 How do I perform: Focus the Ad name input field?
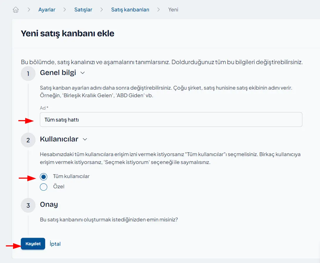click(171, 119)
